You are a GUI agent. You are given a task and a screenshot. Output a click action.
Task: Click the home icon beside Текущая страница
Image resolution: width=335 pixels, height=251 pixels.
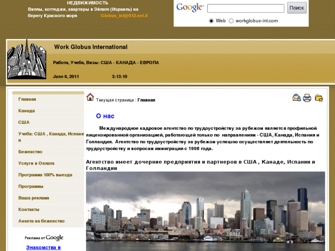(x=90, y=97)
